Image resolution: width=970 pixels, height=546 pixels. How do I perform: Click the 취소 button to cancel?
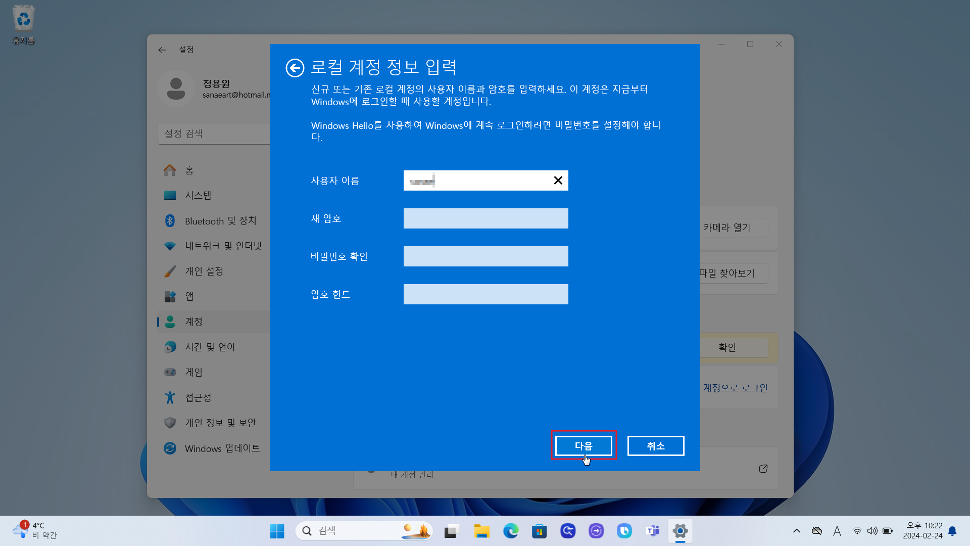(655, 446)
